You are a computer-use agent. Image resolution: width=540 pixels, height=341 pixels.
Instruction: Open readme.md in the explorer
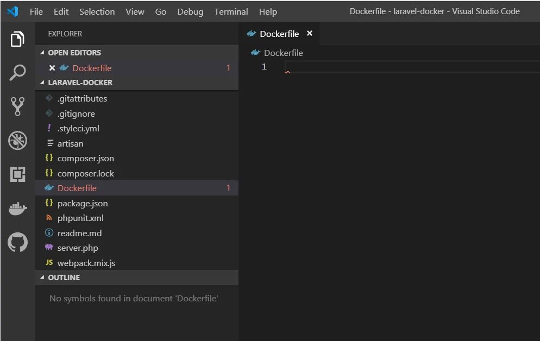pyautogui.click(x=137, y=233)
